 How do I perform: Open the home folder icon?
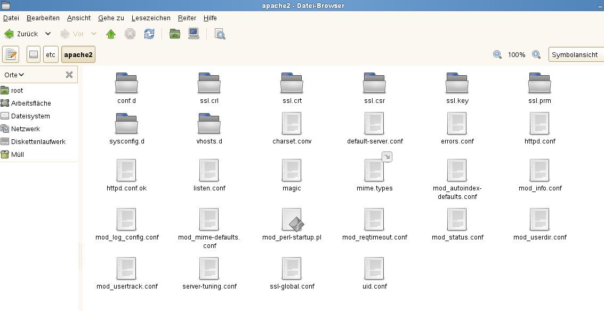[x=175, y=34]
